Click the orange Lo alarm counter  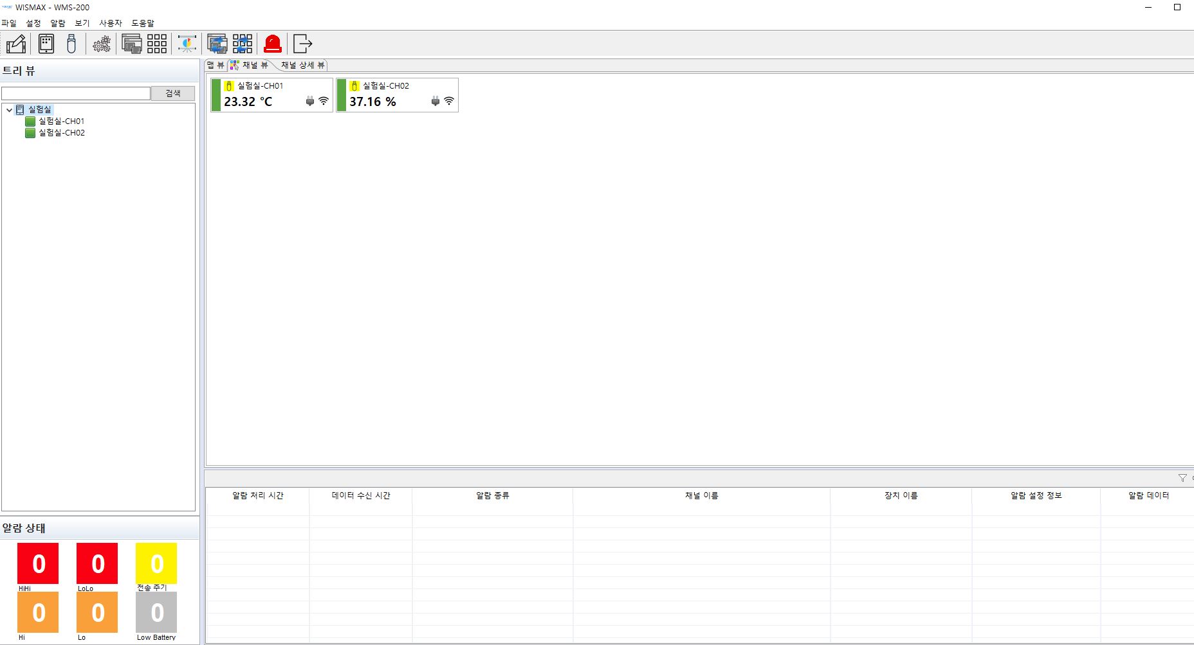(x=97, y=612)
